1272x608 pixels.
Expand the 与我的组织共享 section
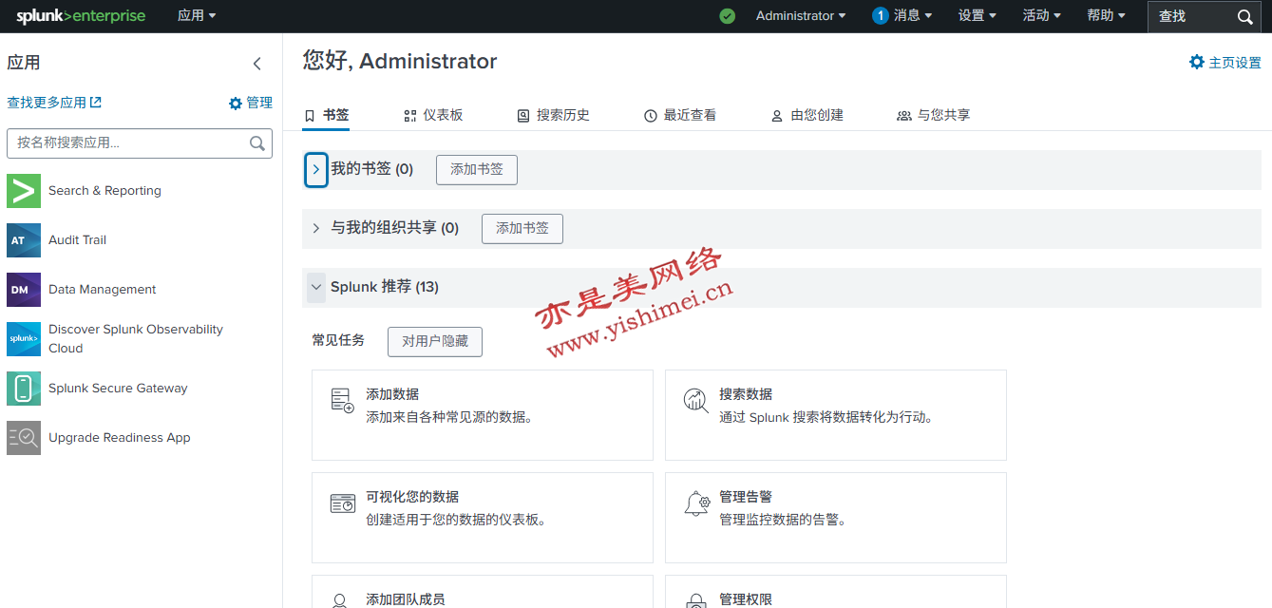pyautogui.click(x=316, y=229)
